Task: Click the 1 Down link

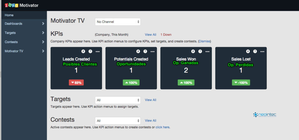Action: point(166,35)
